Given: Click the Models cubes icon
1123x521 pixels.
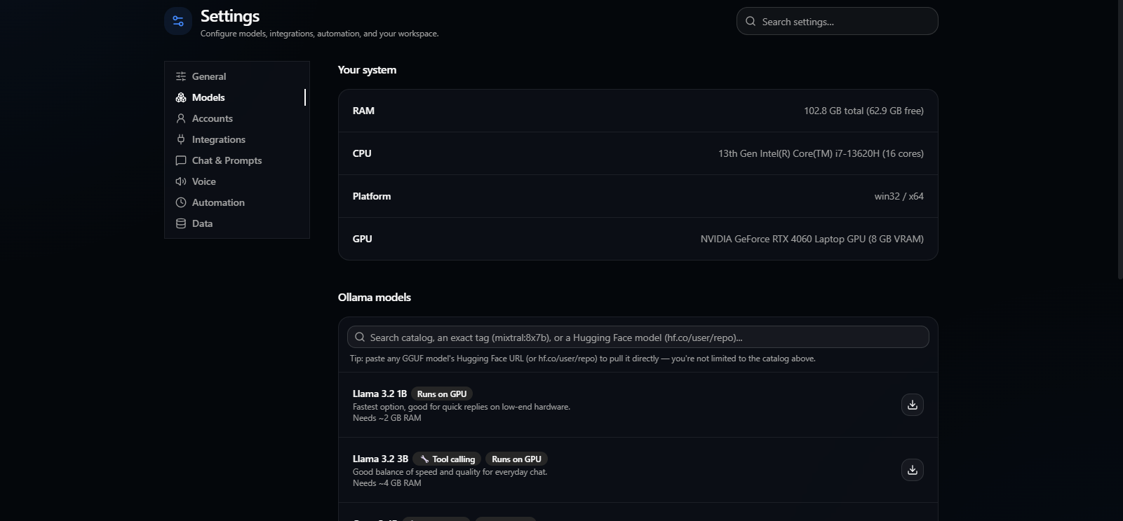Looking at the screenshot, I should [x=181, y=97].
